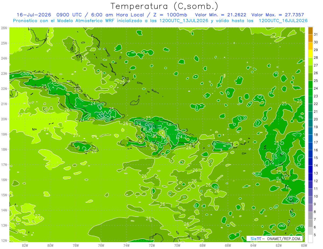Pick the blue swatch between 15 and 16
The image size is (323, 249).
tap(310, 154)
